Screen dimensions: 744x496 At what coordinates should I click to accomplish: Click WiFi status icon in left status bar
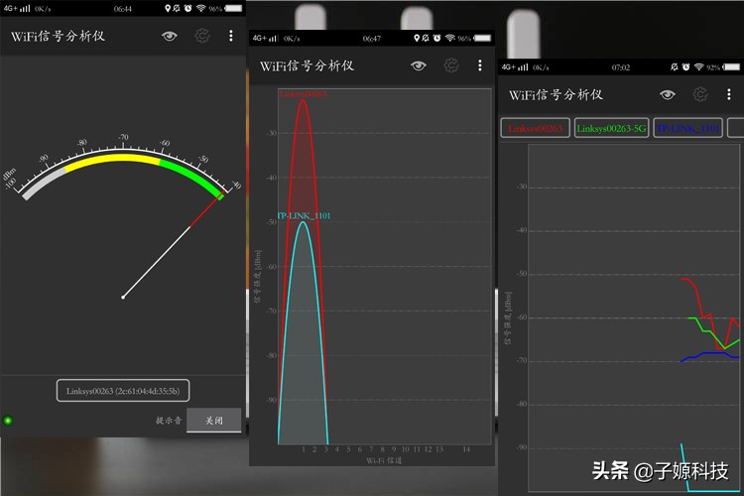[201, 8]
